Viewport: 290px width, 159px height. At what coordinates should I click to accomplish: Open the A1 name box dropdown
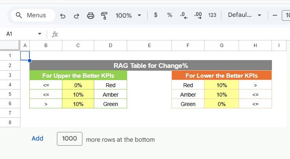[40, 34]
